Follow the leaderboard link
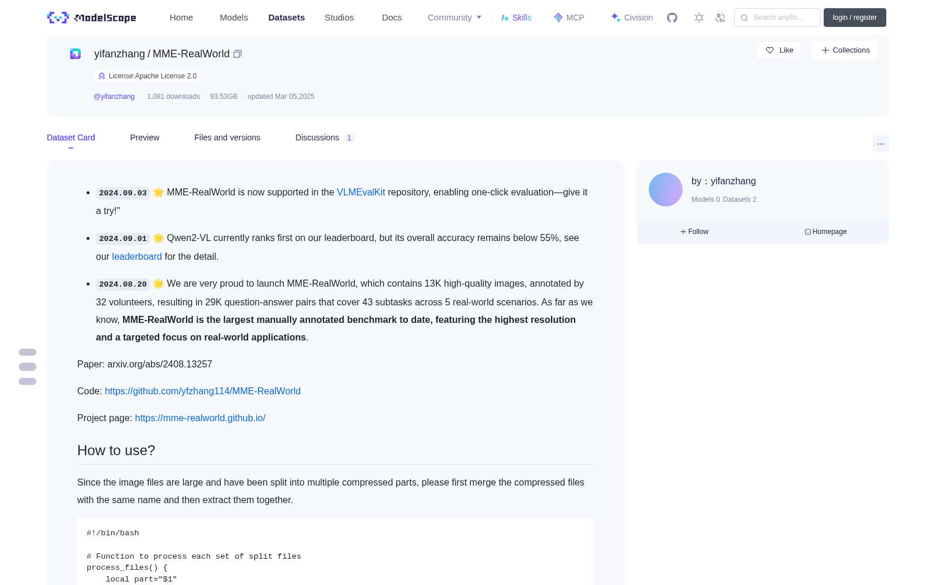 pos(137,256)
